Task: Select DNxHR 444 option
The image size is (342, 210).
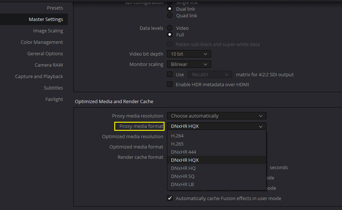Action: pyautogui.click(x=216, y=152)
